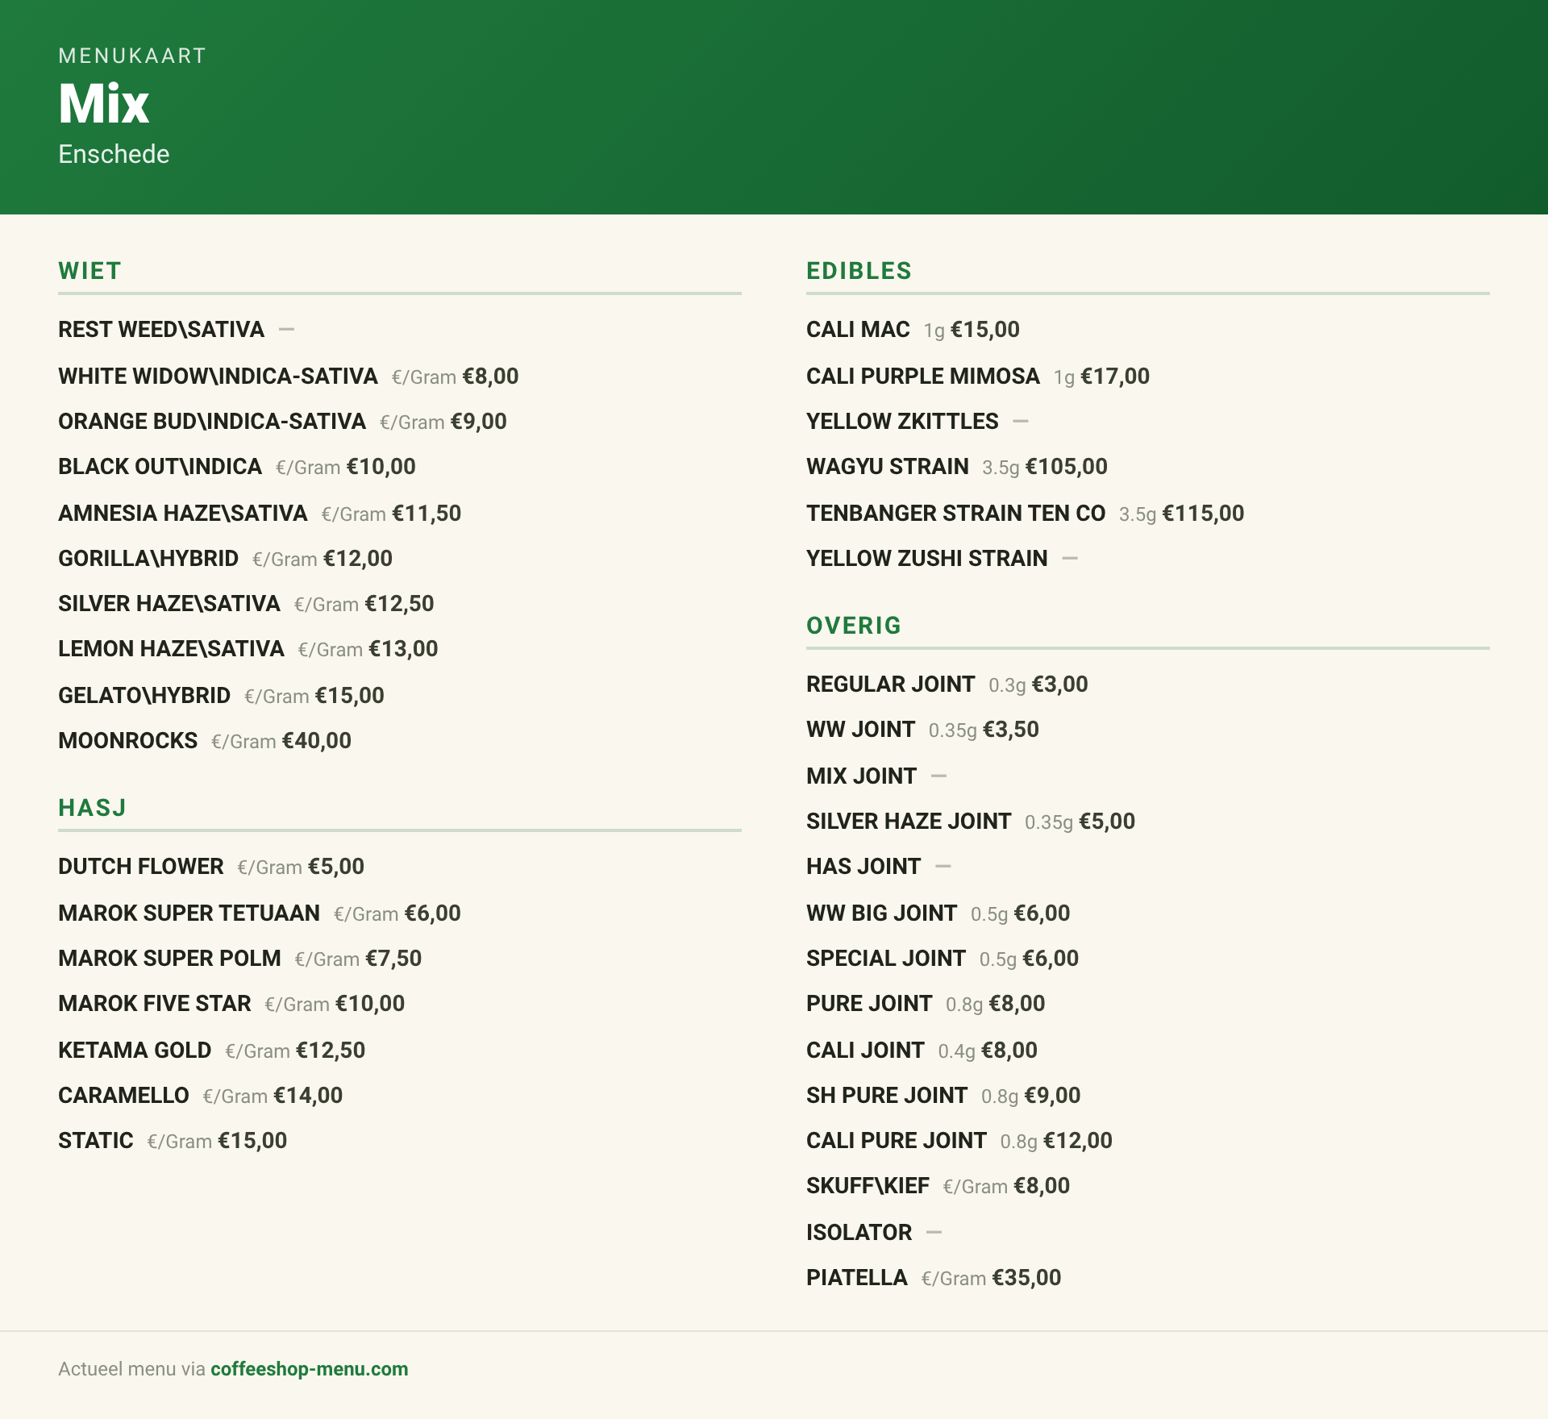Select the ORANGE BUD\INDICA-SATIVA item
This screenshot has width=1548, height=1419.
[x=212, y=422]
